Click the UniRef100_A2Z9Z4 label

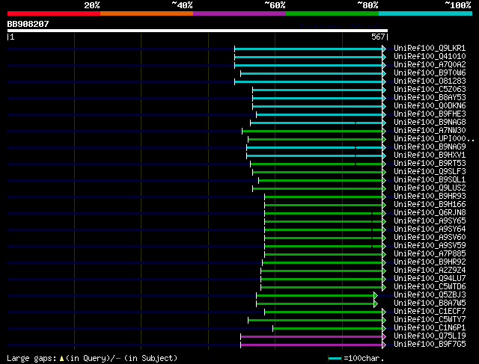pos(430,271)
